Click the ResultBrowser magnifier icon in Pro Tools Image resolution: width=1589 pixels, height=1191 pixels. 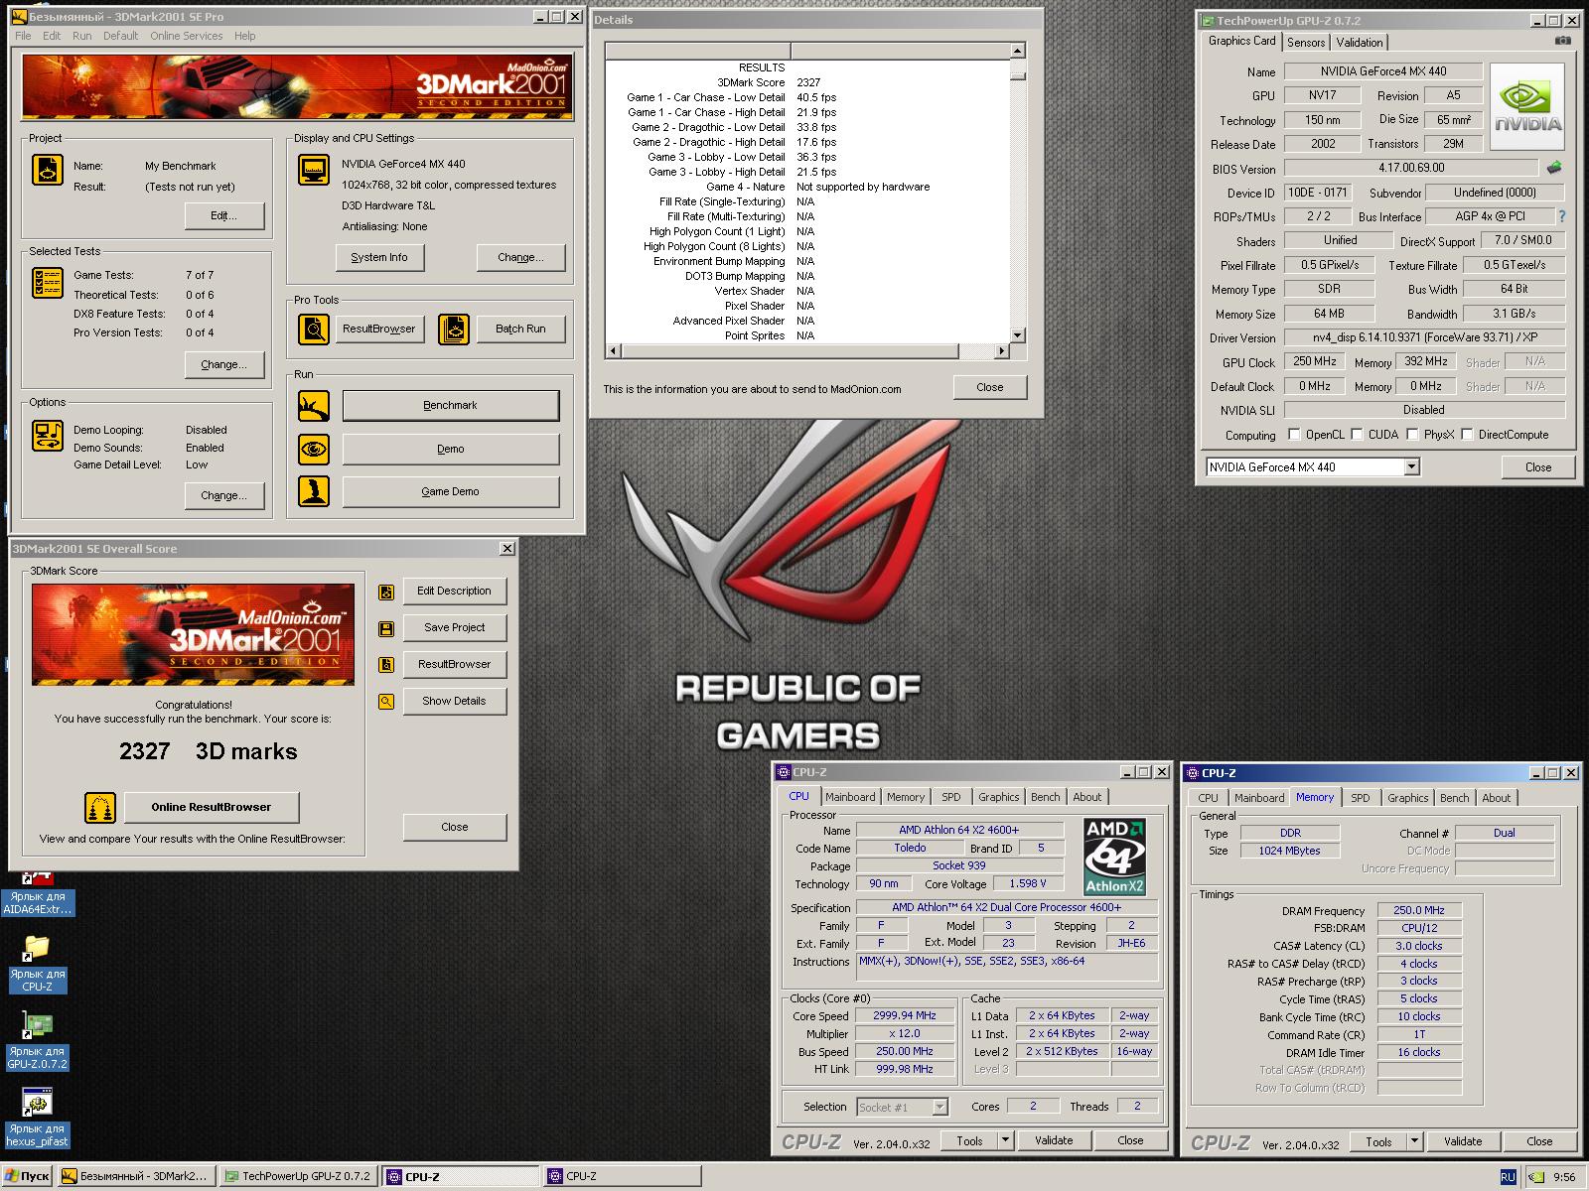pyautogui.click(x=314, y=329)
